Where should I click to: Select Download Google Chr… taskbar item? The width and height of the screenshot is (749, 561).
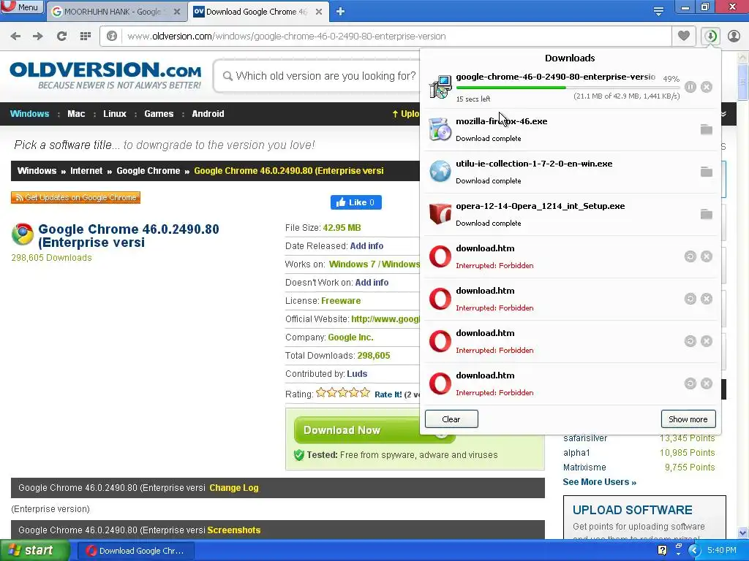click(x=135, y=551)
